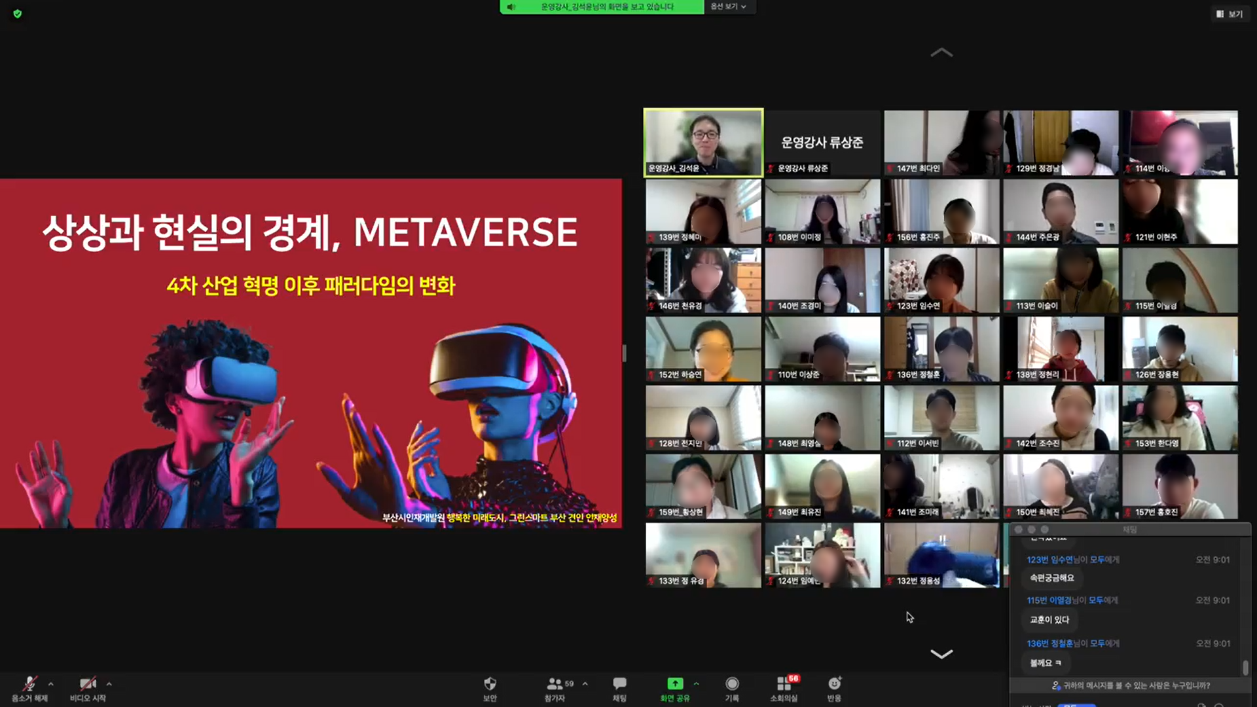Select video tile 121번 이현주
The image size is (1257, 707).
(x=1180, y=211)
